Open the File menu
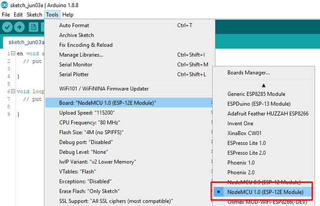This screenshot has width=320, height=206. pyautogui.click(x=5, y=15)
